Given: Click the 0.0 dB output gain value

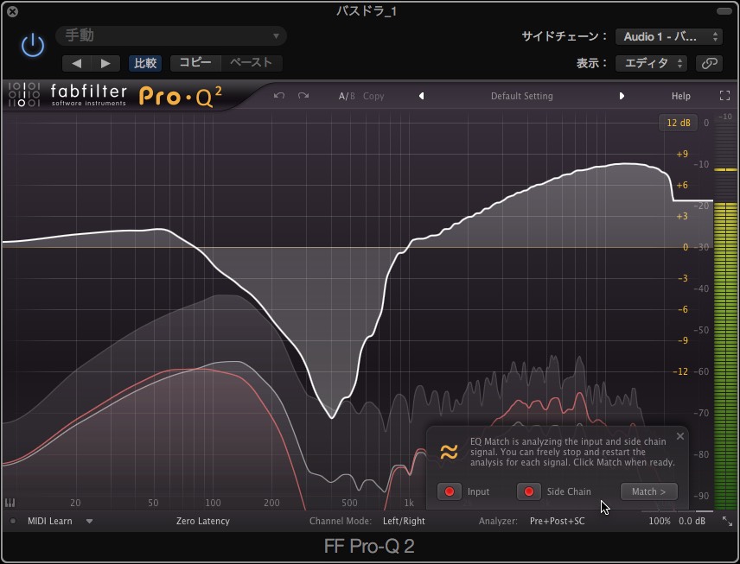Looking at the screenshot, I should [692, 521].
